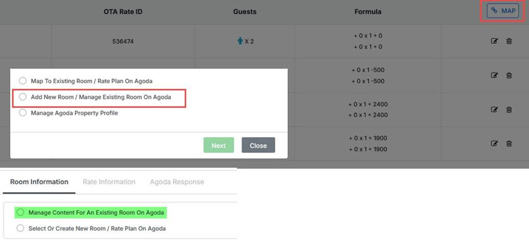Select Map To Existing Room / Rate Plan option
The image size is (529, 246).
click(23, 80)
